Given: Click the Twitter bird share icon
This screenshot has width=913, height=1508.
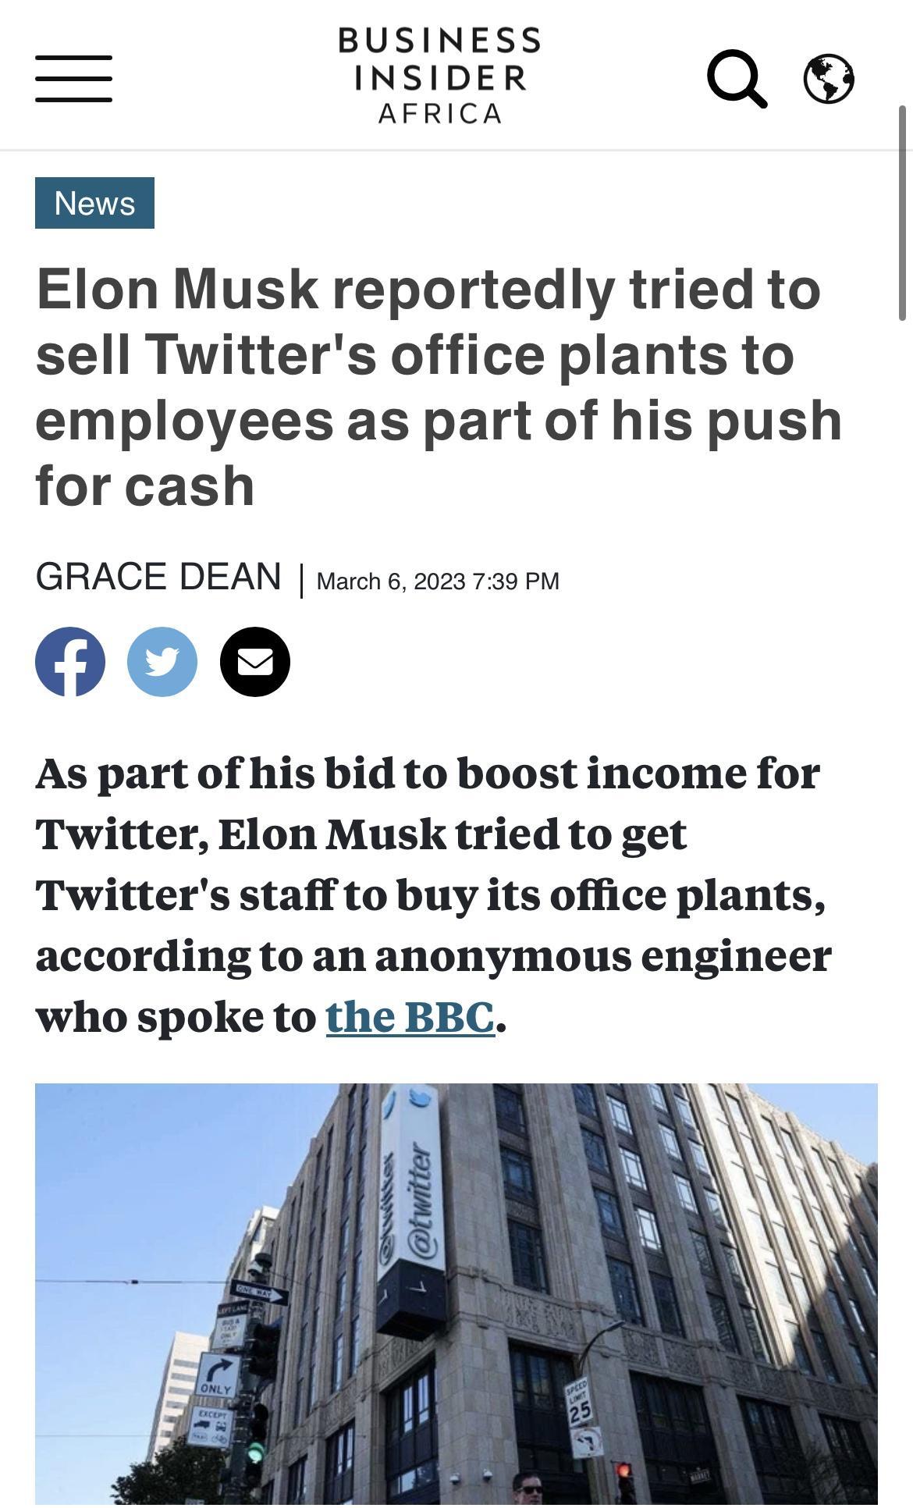Looking at the screenshot, I should [x=162, y=660].
